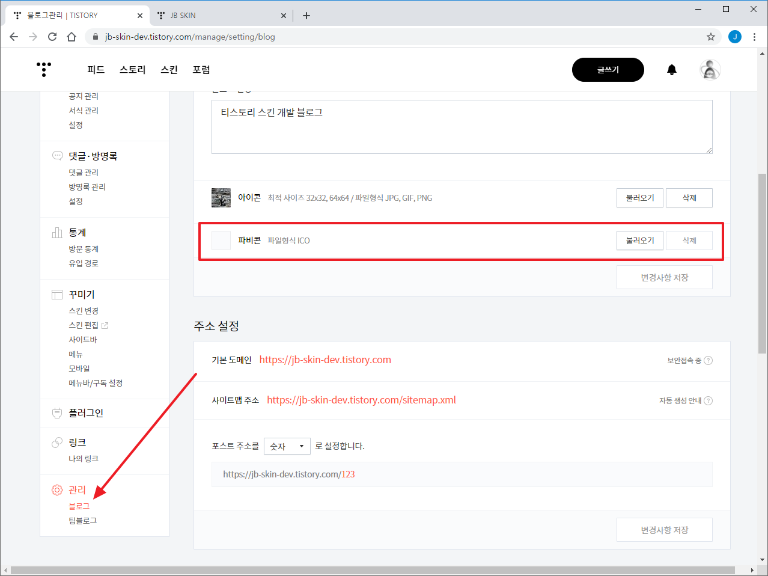Open 플러그인 section
This screenshot has height=576, width=768.
(x=86, y=413)
